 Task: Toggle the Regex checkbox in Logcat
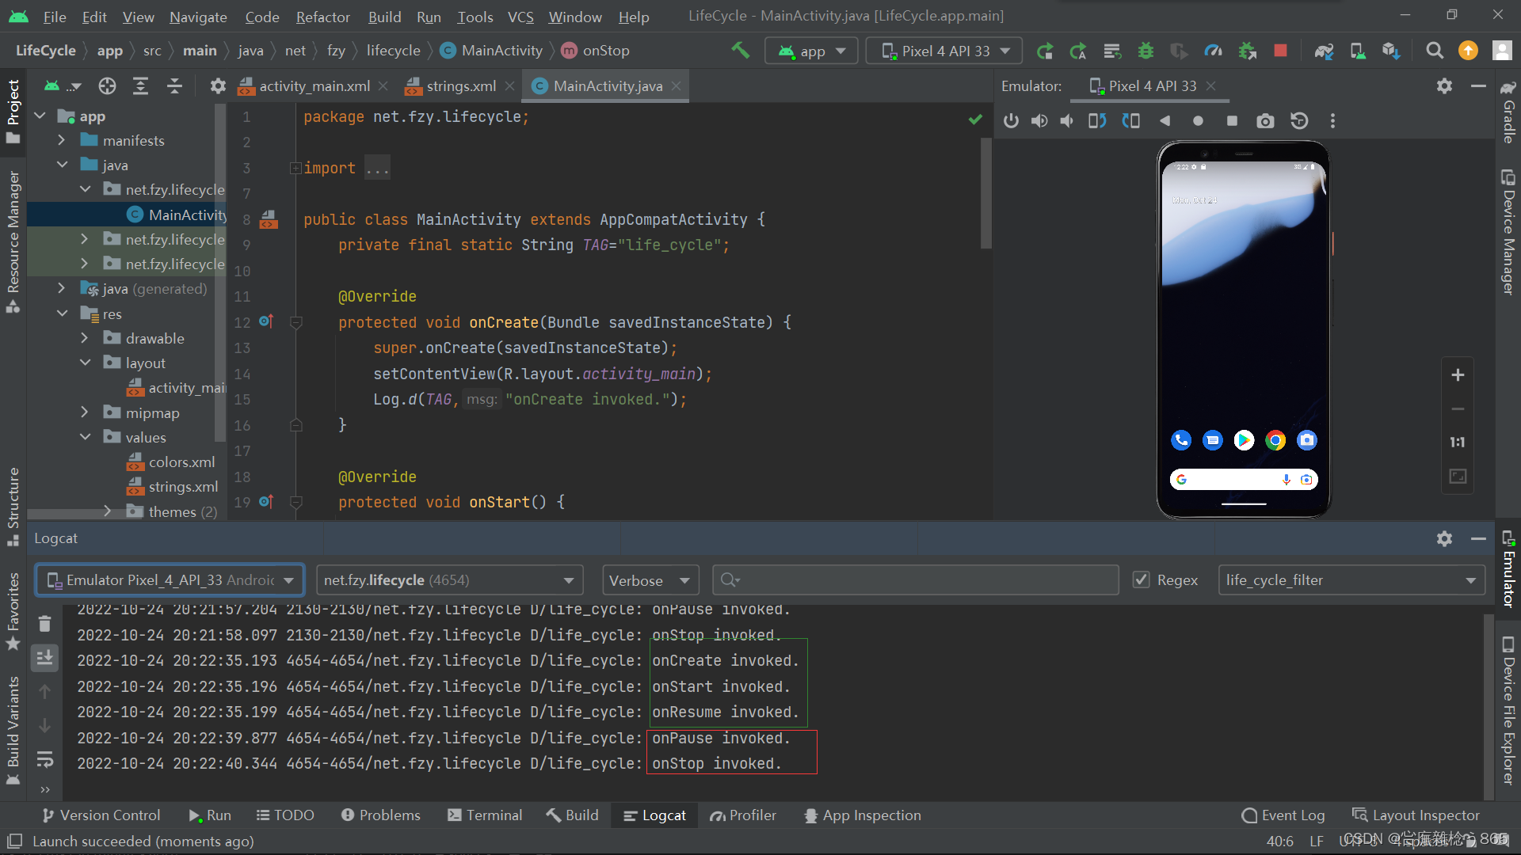pyautogui.click(x=1141, y=579)
